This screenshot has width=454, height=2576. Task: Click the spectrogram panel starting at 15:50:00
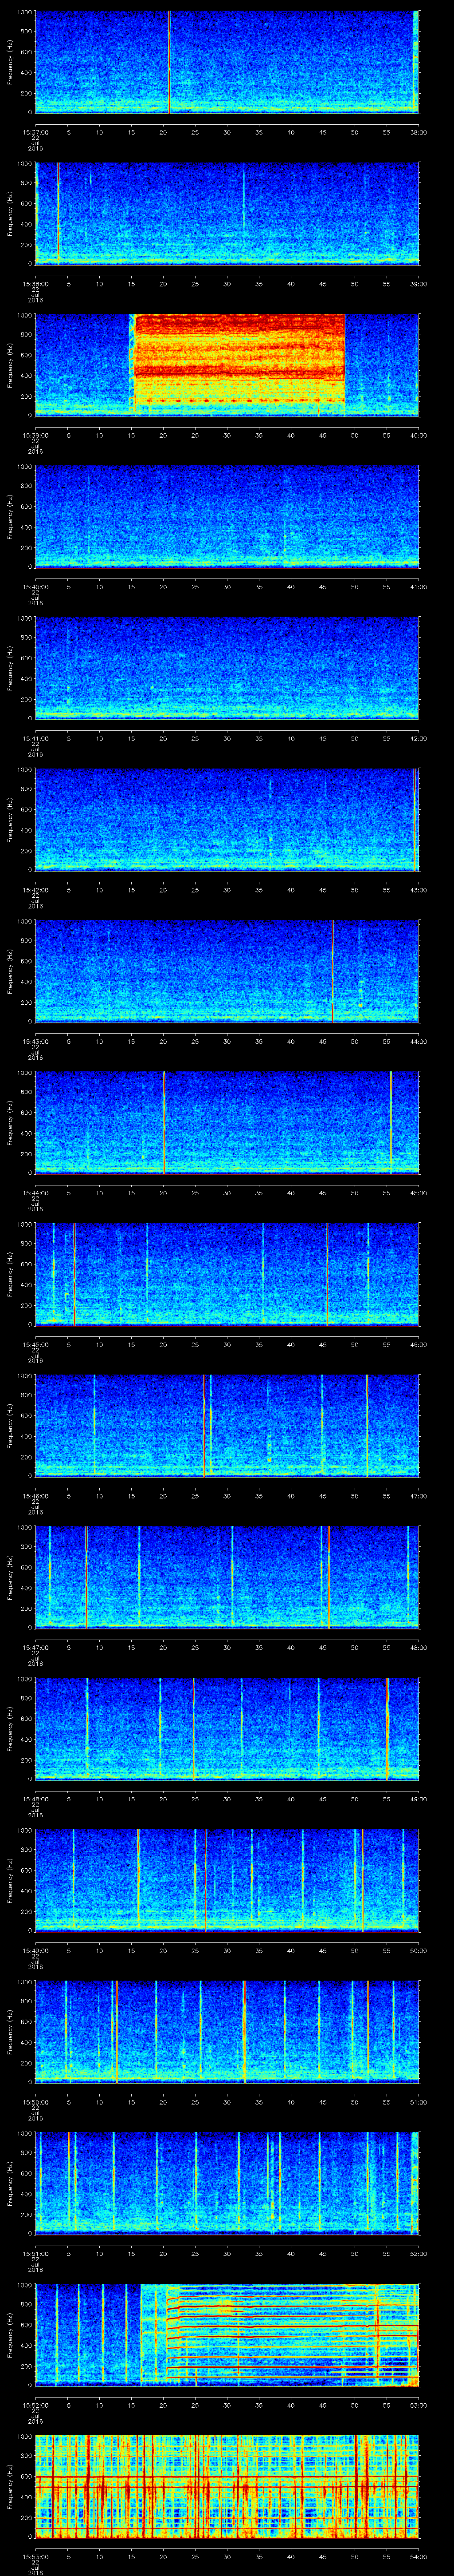pyautogui.click(x=227, y=2032)
